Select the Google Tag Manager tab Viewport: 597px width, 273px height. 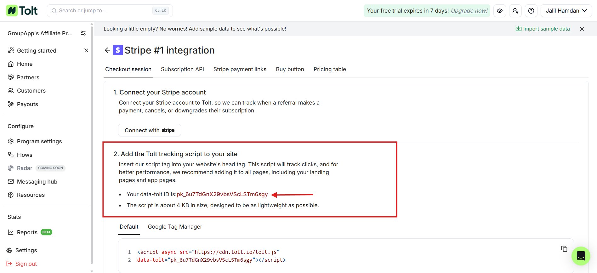175,227
